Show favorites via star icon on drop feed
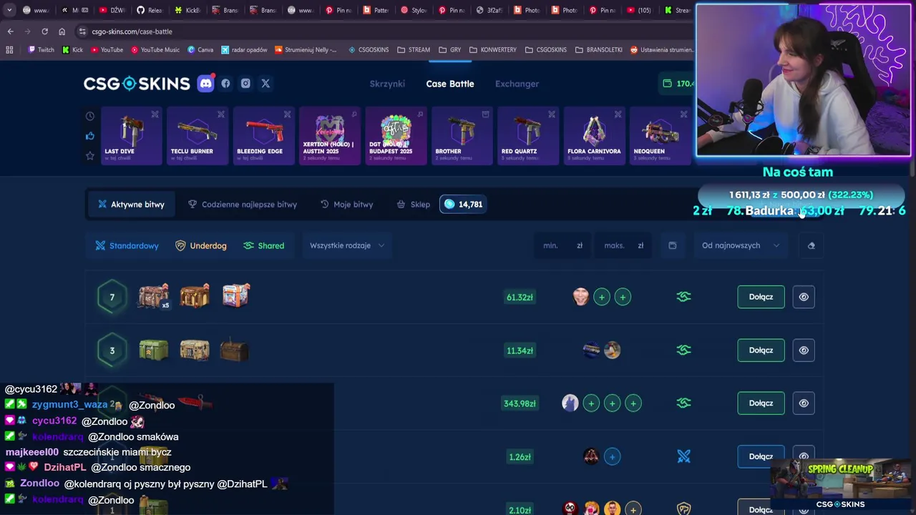This screenshot has height=515, width=916. [x=90, y=155]
